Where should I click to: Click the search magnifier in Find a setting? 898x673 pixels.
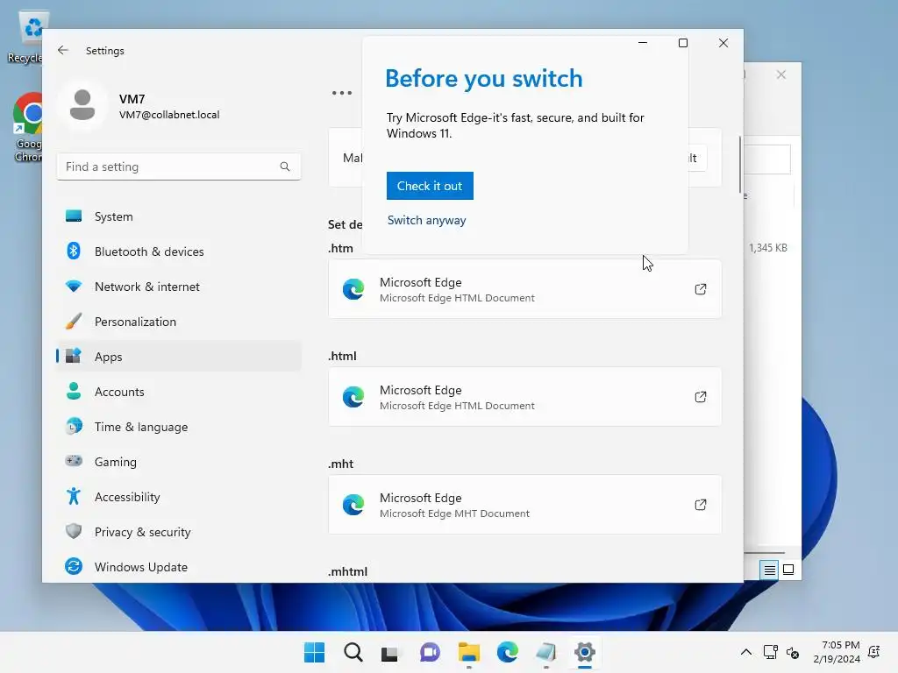click(285, 166)
